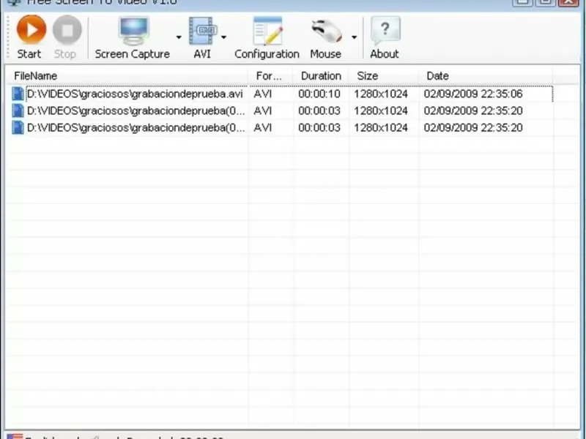Open the Configuration notepad icon

pos(267,31)
